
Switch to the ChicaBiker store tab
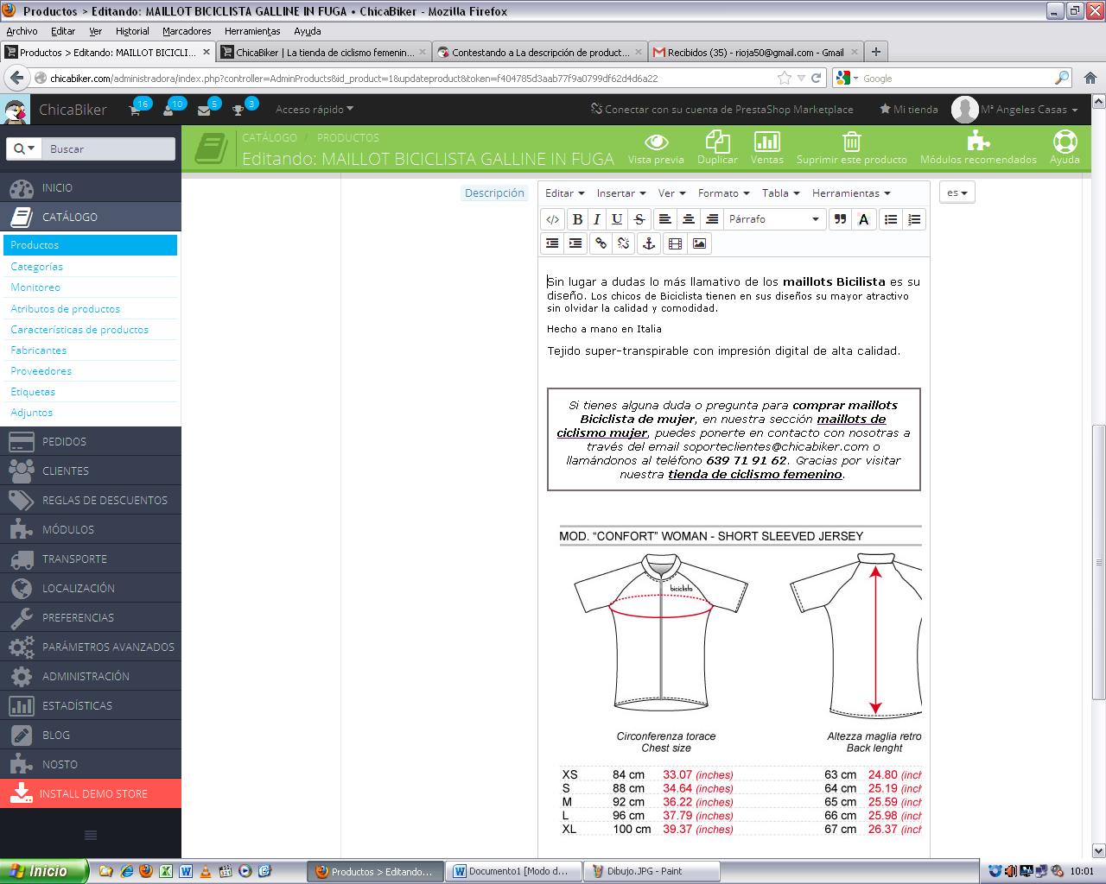coord(324,52)
